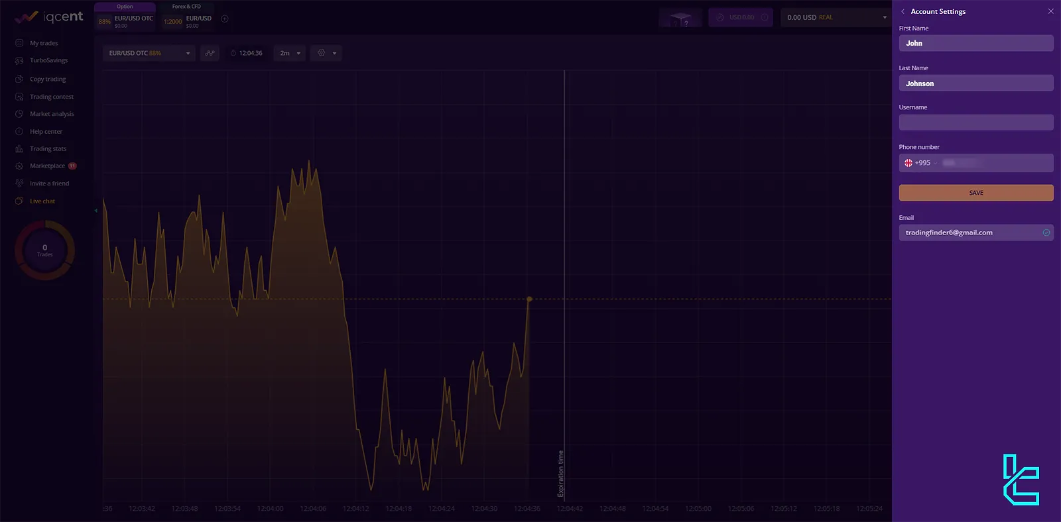Click the Live chat icon

(19, 201)
